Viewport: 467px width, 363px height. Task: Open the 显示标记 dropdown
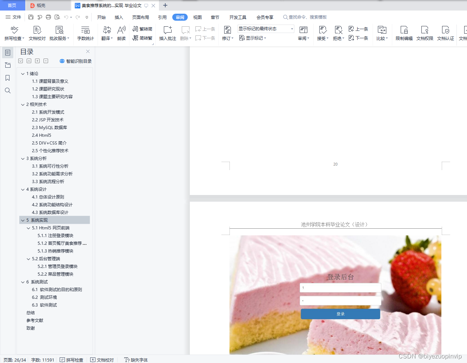[x=253, y=38]
